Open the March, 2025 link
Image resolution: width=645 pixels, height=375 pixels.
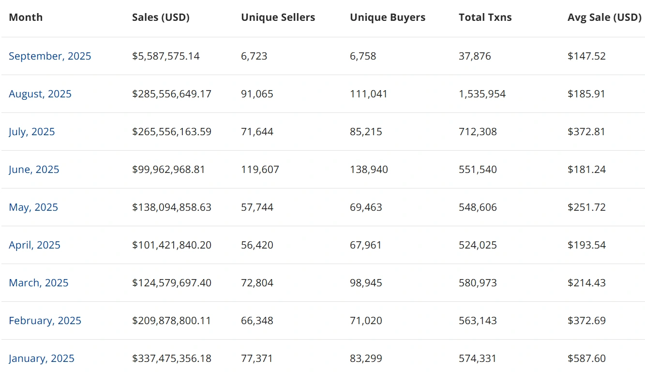[39, 283]
